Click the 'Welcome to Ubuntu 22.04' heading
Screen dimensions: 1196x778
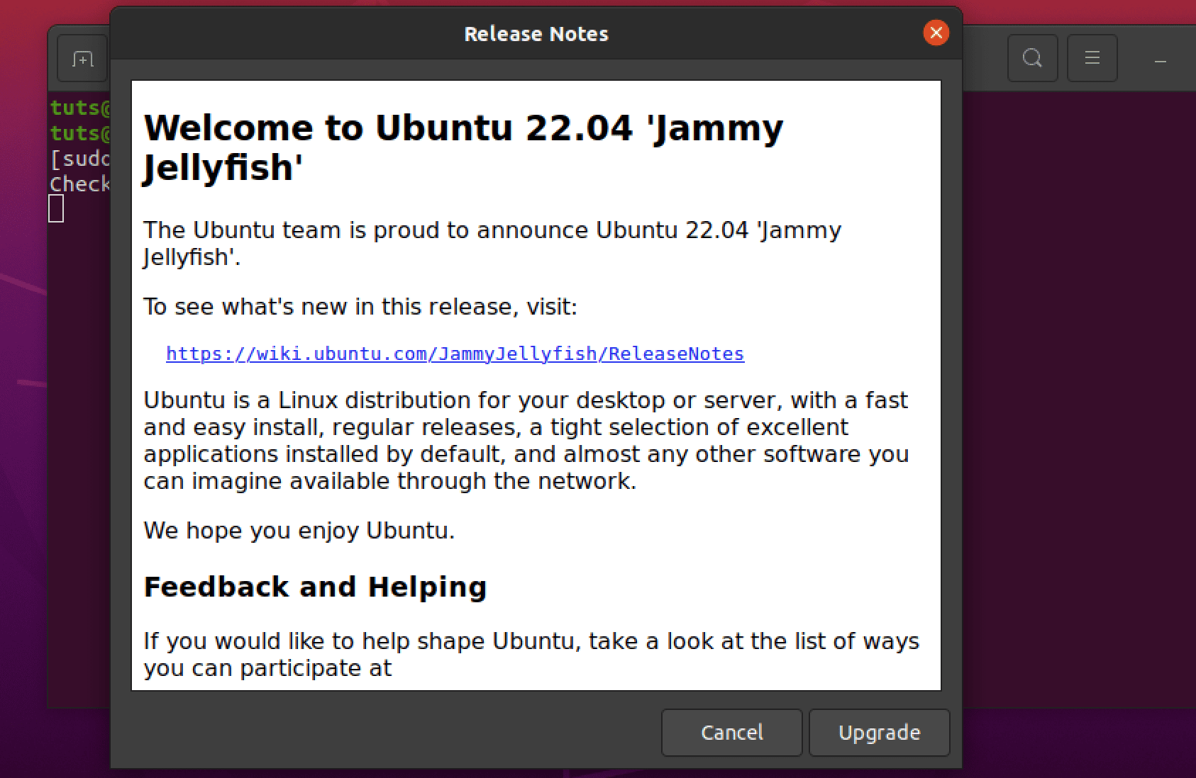(x=463, y=147)
